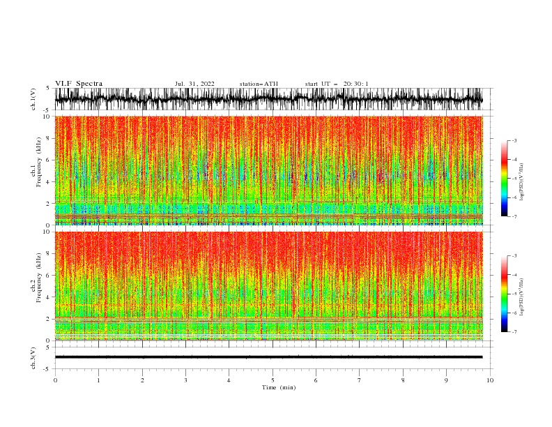Click the ch.1 color bar log(PSD) label

coord(522,182)
